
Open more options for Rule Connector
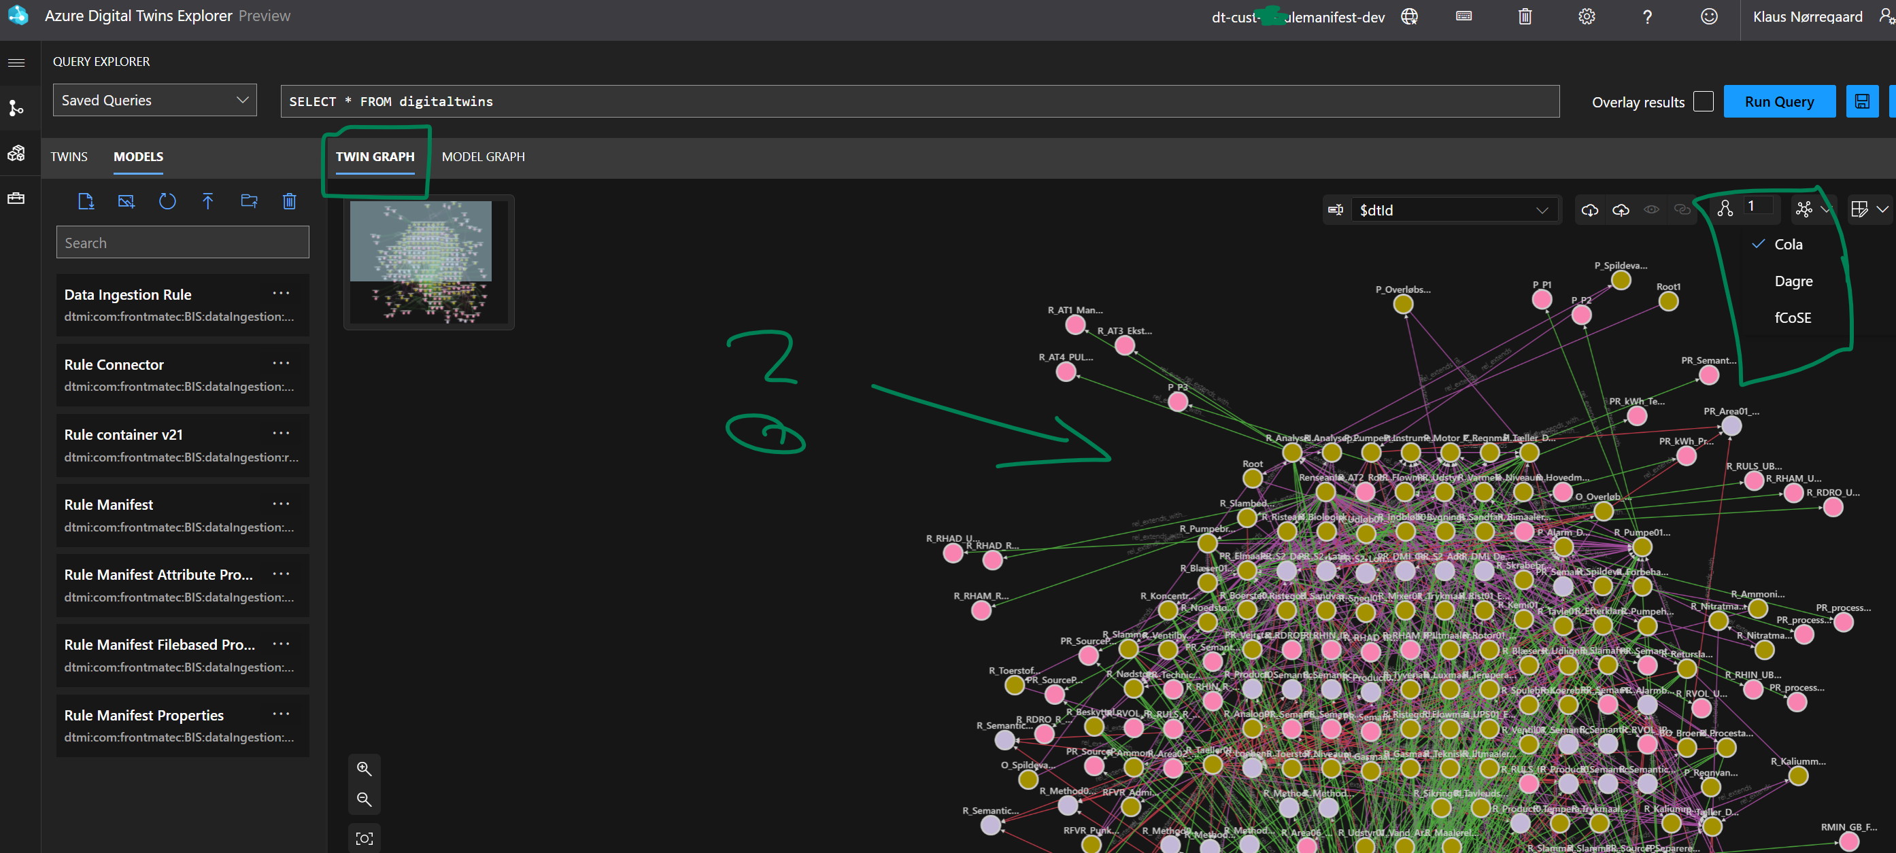[280, 363]
